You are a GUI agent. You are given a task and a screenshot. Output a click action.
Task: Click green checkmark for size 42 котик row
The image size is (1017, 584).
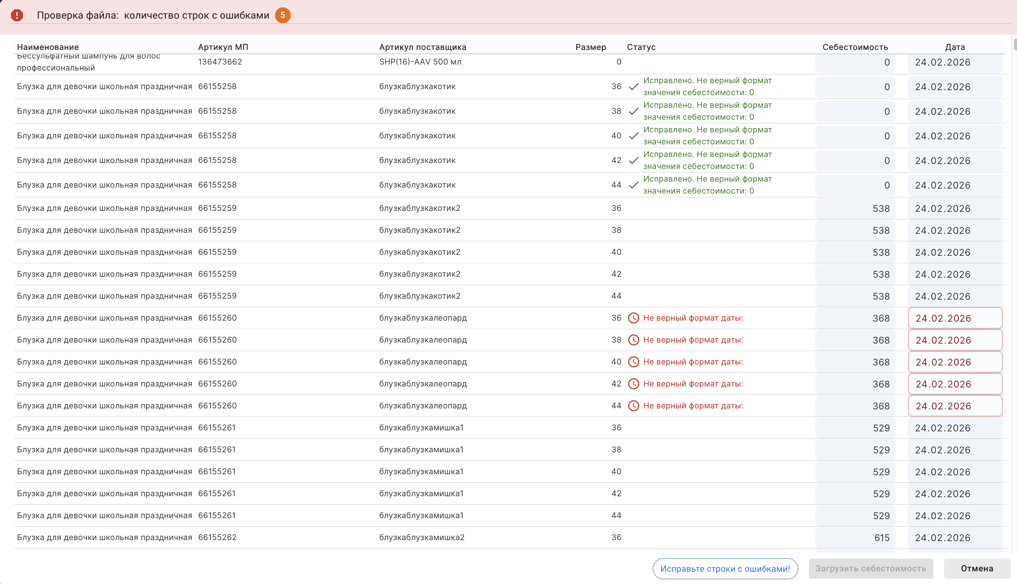tap(634, 160)
